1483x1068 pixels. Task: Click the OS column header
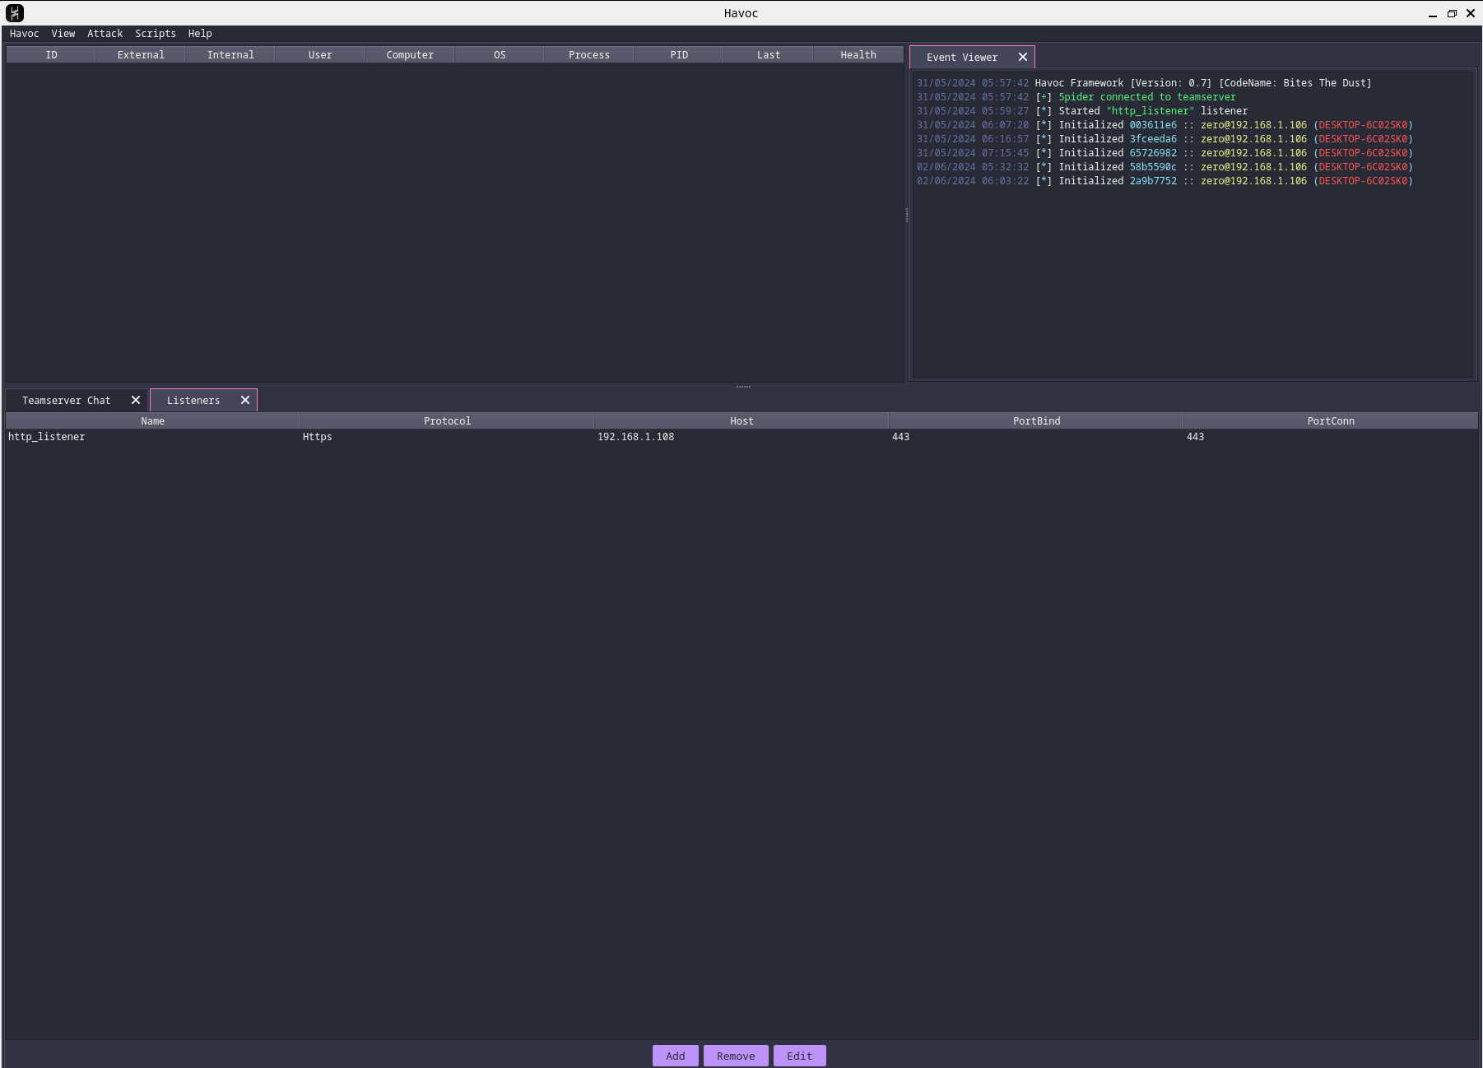(x=500, y=55)
